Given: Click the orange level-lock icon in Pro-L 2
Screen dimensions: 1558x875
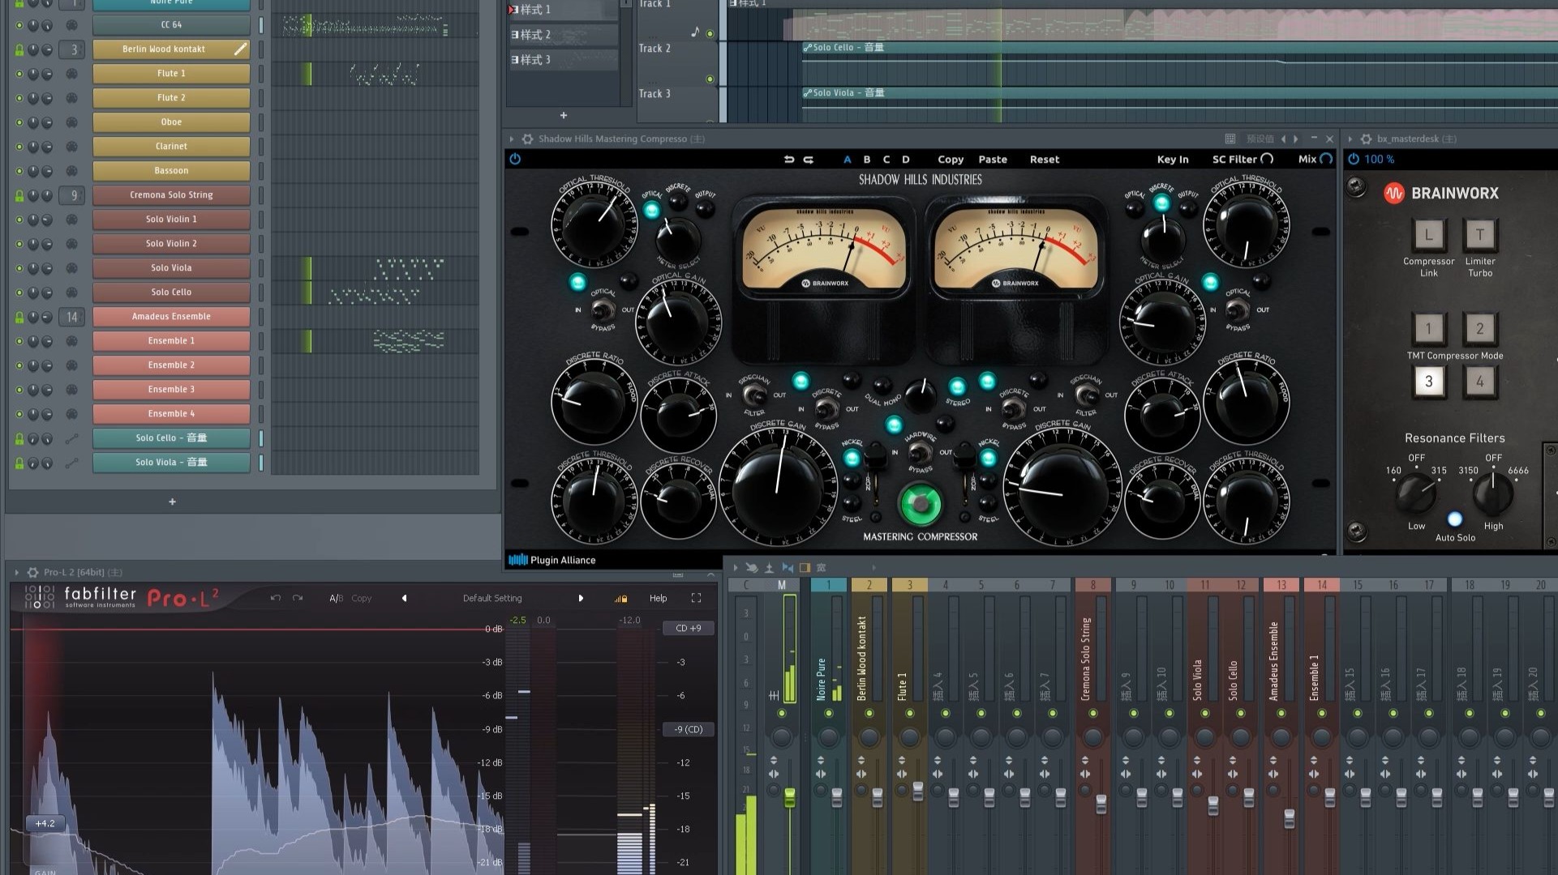Looking at the screenshot, I should click(x=621, y=599).
